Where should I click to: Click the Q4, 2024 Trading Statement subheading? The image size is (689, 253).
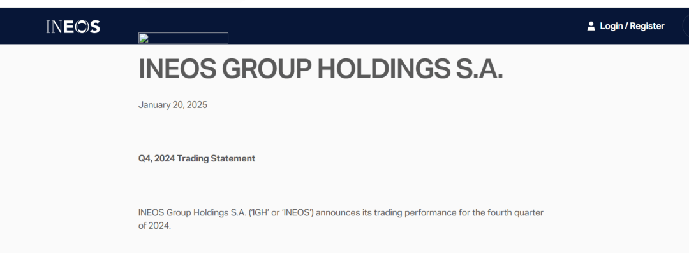click(x=197, y=158)
